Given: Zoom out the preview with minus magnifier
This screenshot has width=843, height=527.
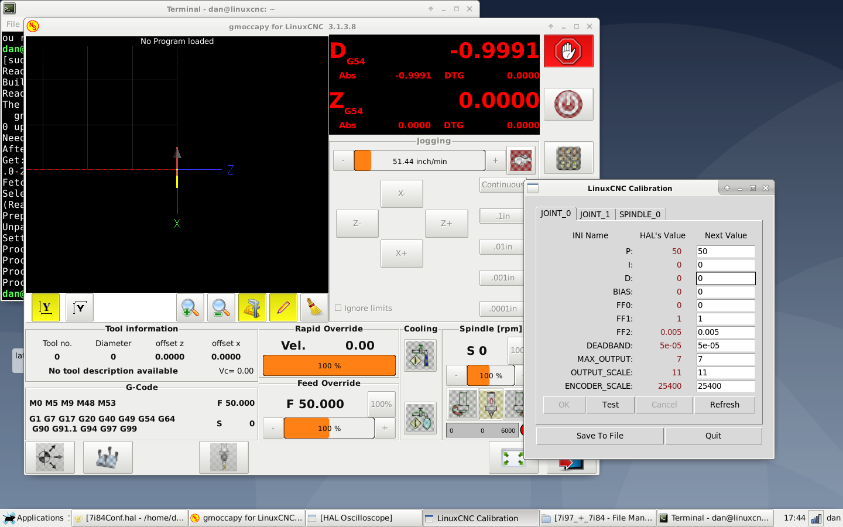Looking at the screenshot, I should 221,307.
